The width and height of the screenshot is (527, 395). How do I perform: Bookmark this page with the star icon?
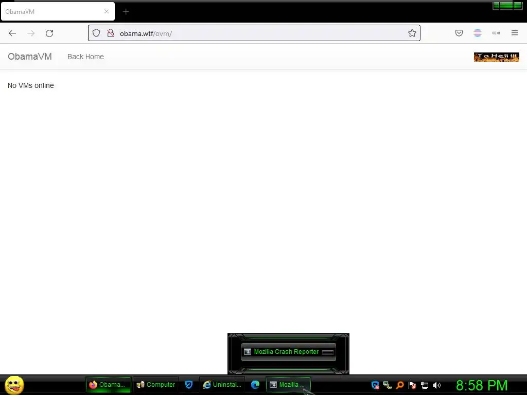click(x=412, y=33)
